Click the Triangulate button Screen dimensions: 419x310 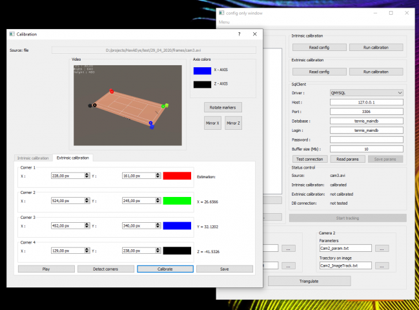(309, 281)
